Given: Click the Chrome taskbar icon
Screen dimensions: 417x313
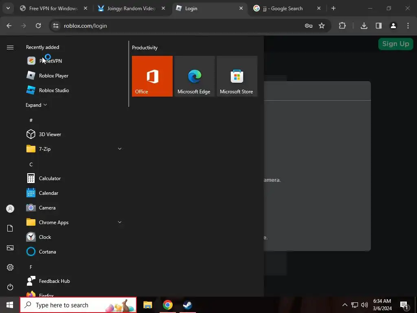Looking at the screenshot, I should 167,305.
